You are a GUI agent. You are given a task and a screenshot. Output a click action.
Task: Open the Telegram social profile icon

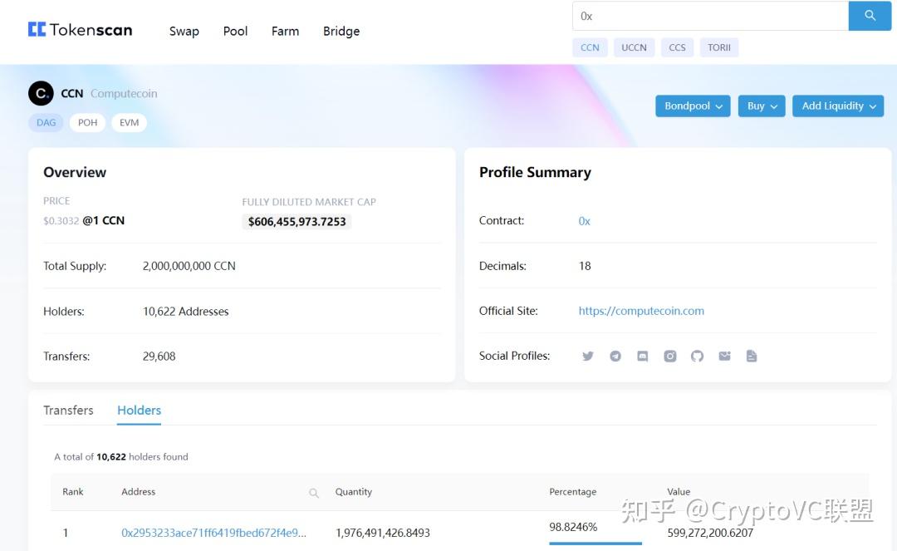coord(615,356)
